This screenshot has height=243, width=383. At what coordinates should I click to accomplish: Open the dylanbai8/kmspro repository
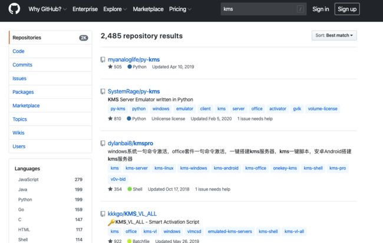(x=130, y=144)
